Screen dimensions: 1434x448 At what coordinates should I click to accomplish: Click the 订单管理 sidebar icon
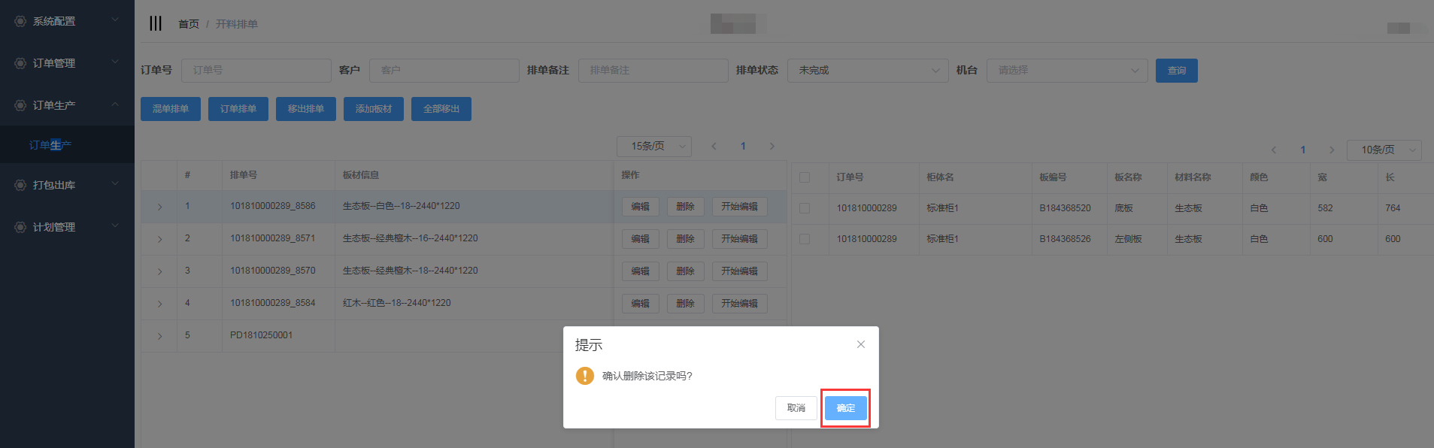point(20,63)
